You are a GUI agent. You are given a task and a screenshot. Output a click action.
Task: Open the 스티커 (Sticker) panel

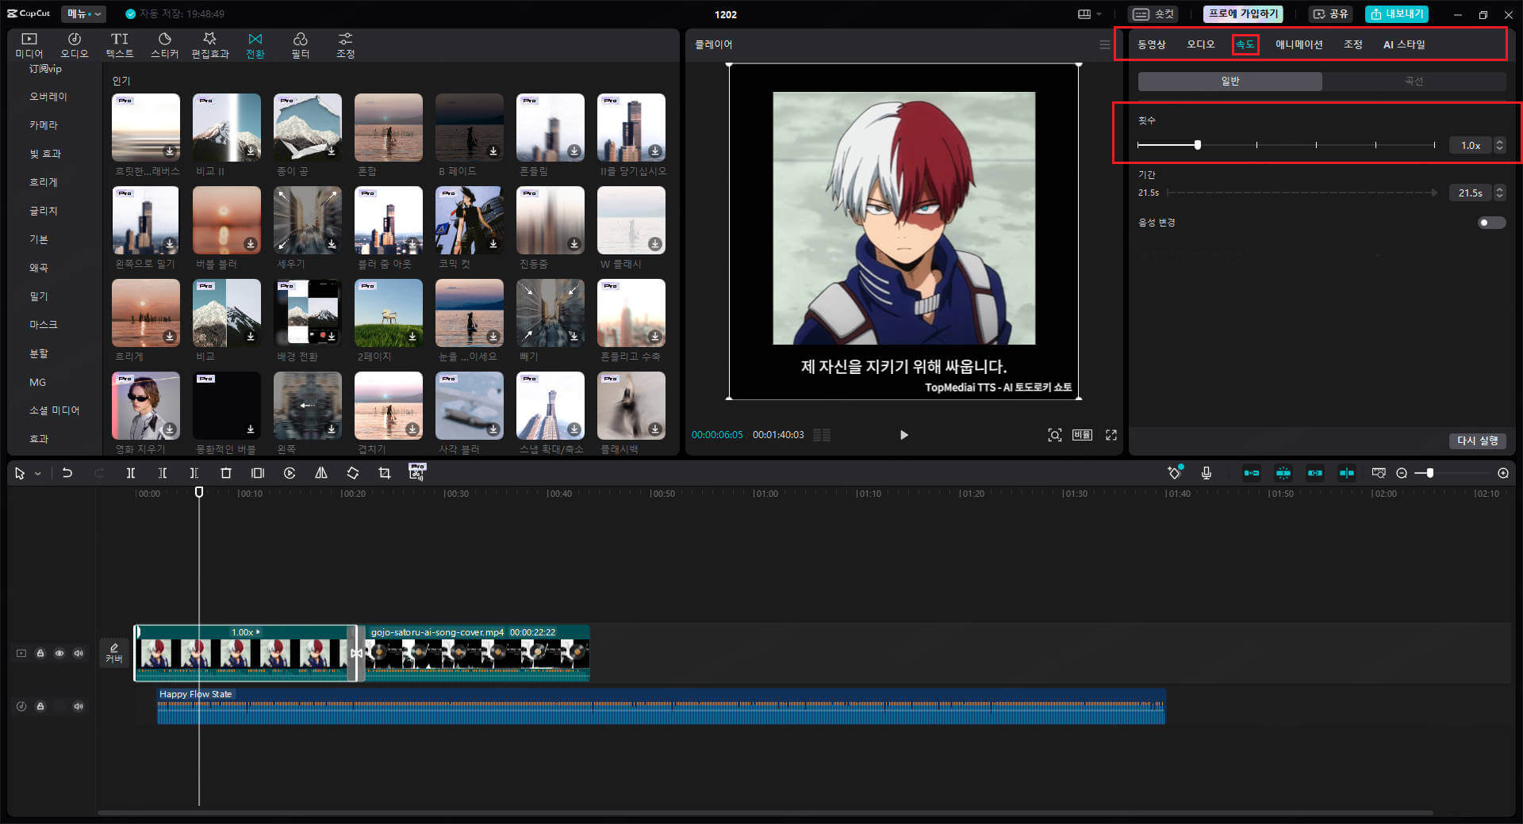(165, 45)
